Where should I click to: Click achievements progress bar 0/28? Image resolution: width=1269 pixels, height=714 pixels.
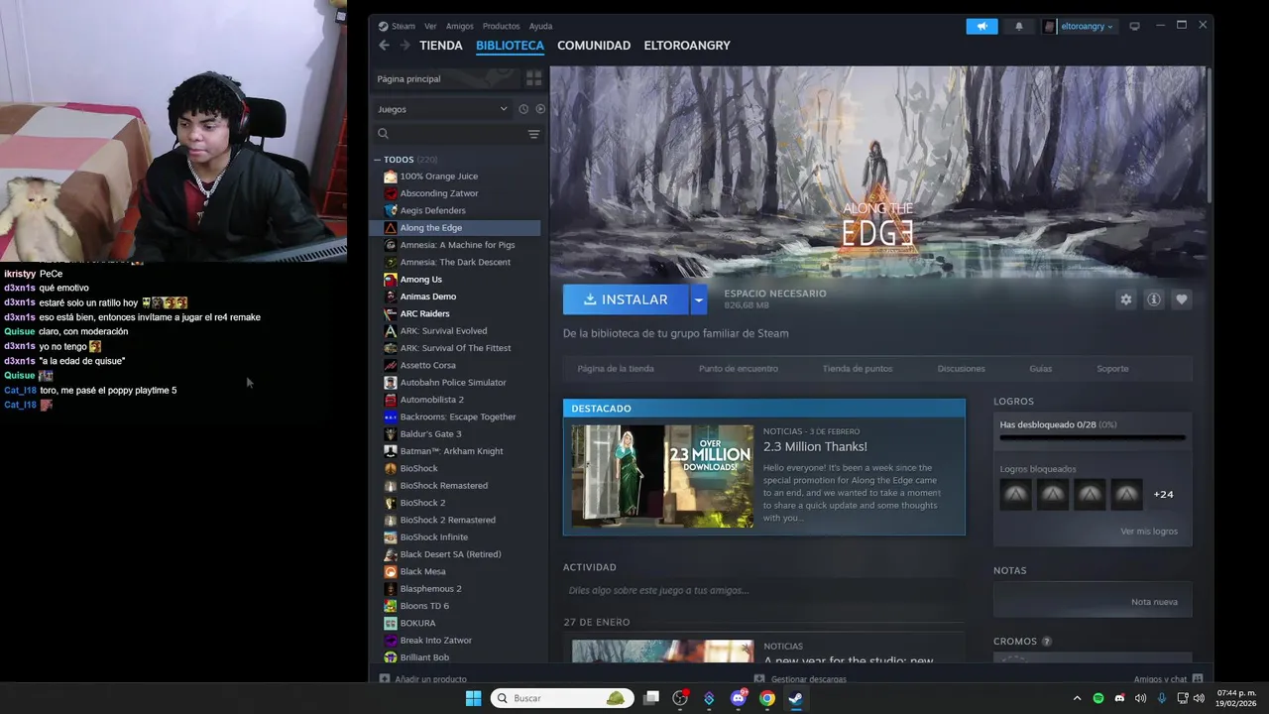click(x=1093, y=437)
